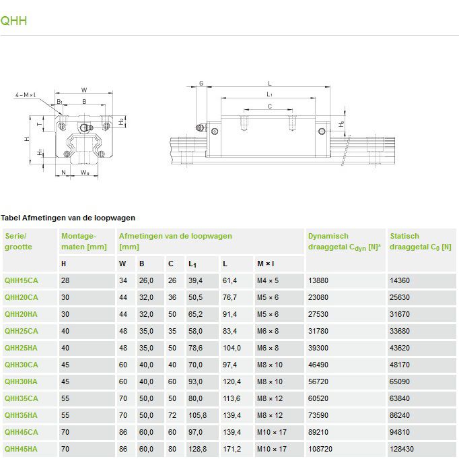Select the Statisch draaggetal column header
Screen dimensions: 459x459
click(420, 241)
